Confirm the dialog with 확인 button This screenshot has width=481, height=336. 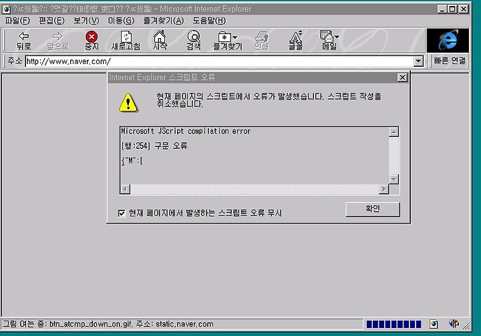[x=373, y=209]
